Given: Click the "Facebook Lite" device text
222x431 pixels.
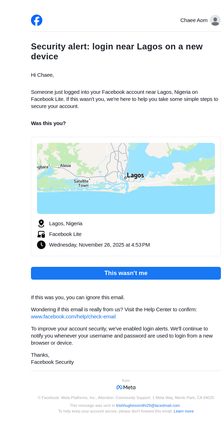Looking at the screenshot, I should [65, 234].
